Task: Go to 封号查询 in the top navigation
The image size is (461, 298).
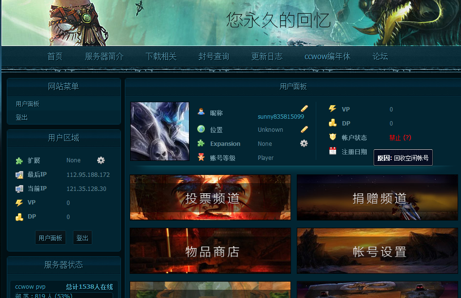Action: point(214,56)
